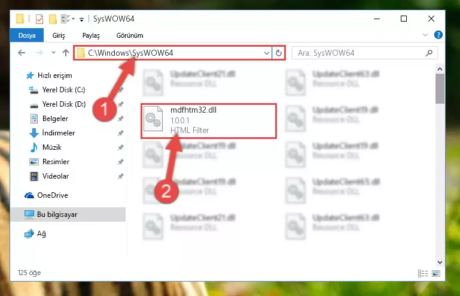This screenshot has height=296, width=460.
Task: Open Müzik folder in sidebar
Action: coord(52,147)
